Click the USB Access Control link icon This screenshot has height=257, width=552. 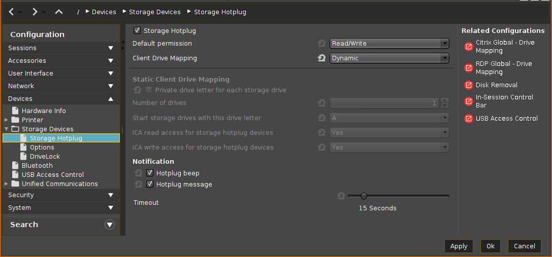pyautogui.click(x=468, y=119)
